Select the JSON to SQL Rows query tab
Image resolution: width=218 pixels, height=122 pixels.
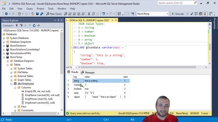point(88,20)
